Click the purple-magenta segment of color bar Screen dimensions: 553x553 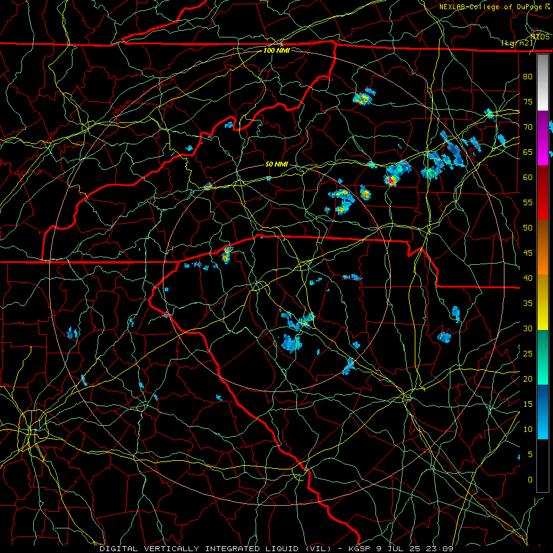coord(543,138)
